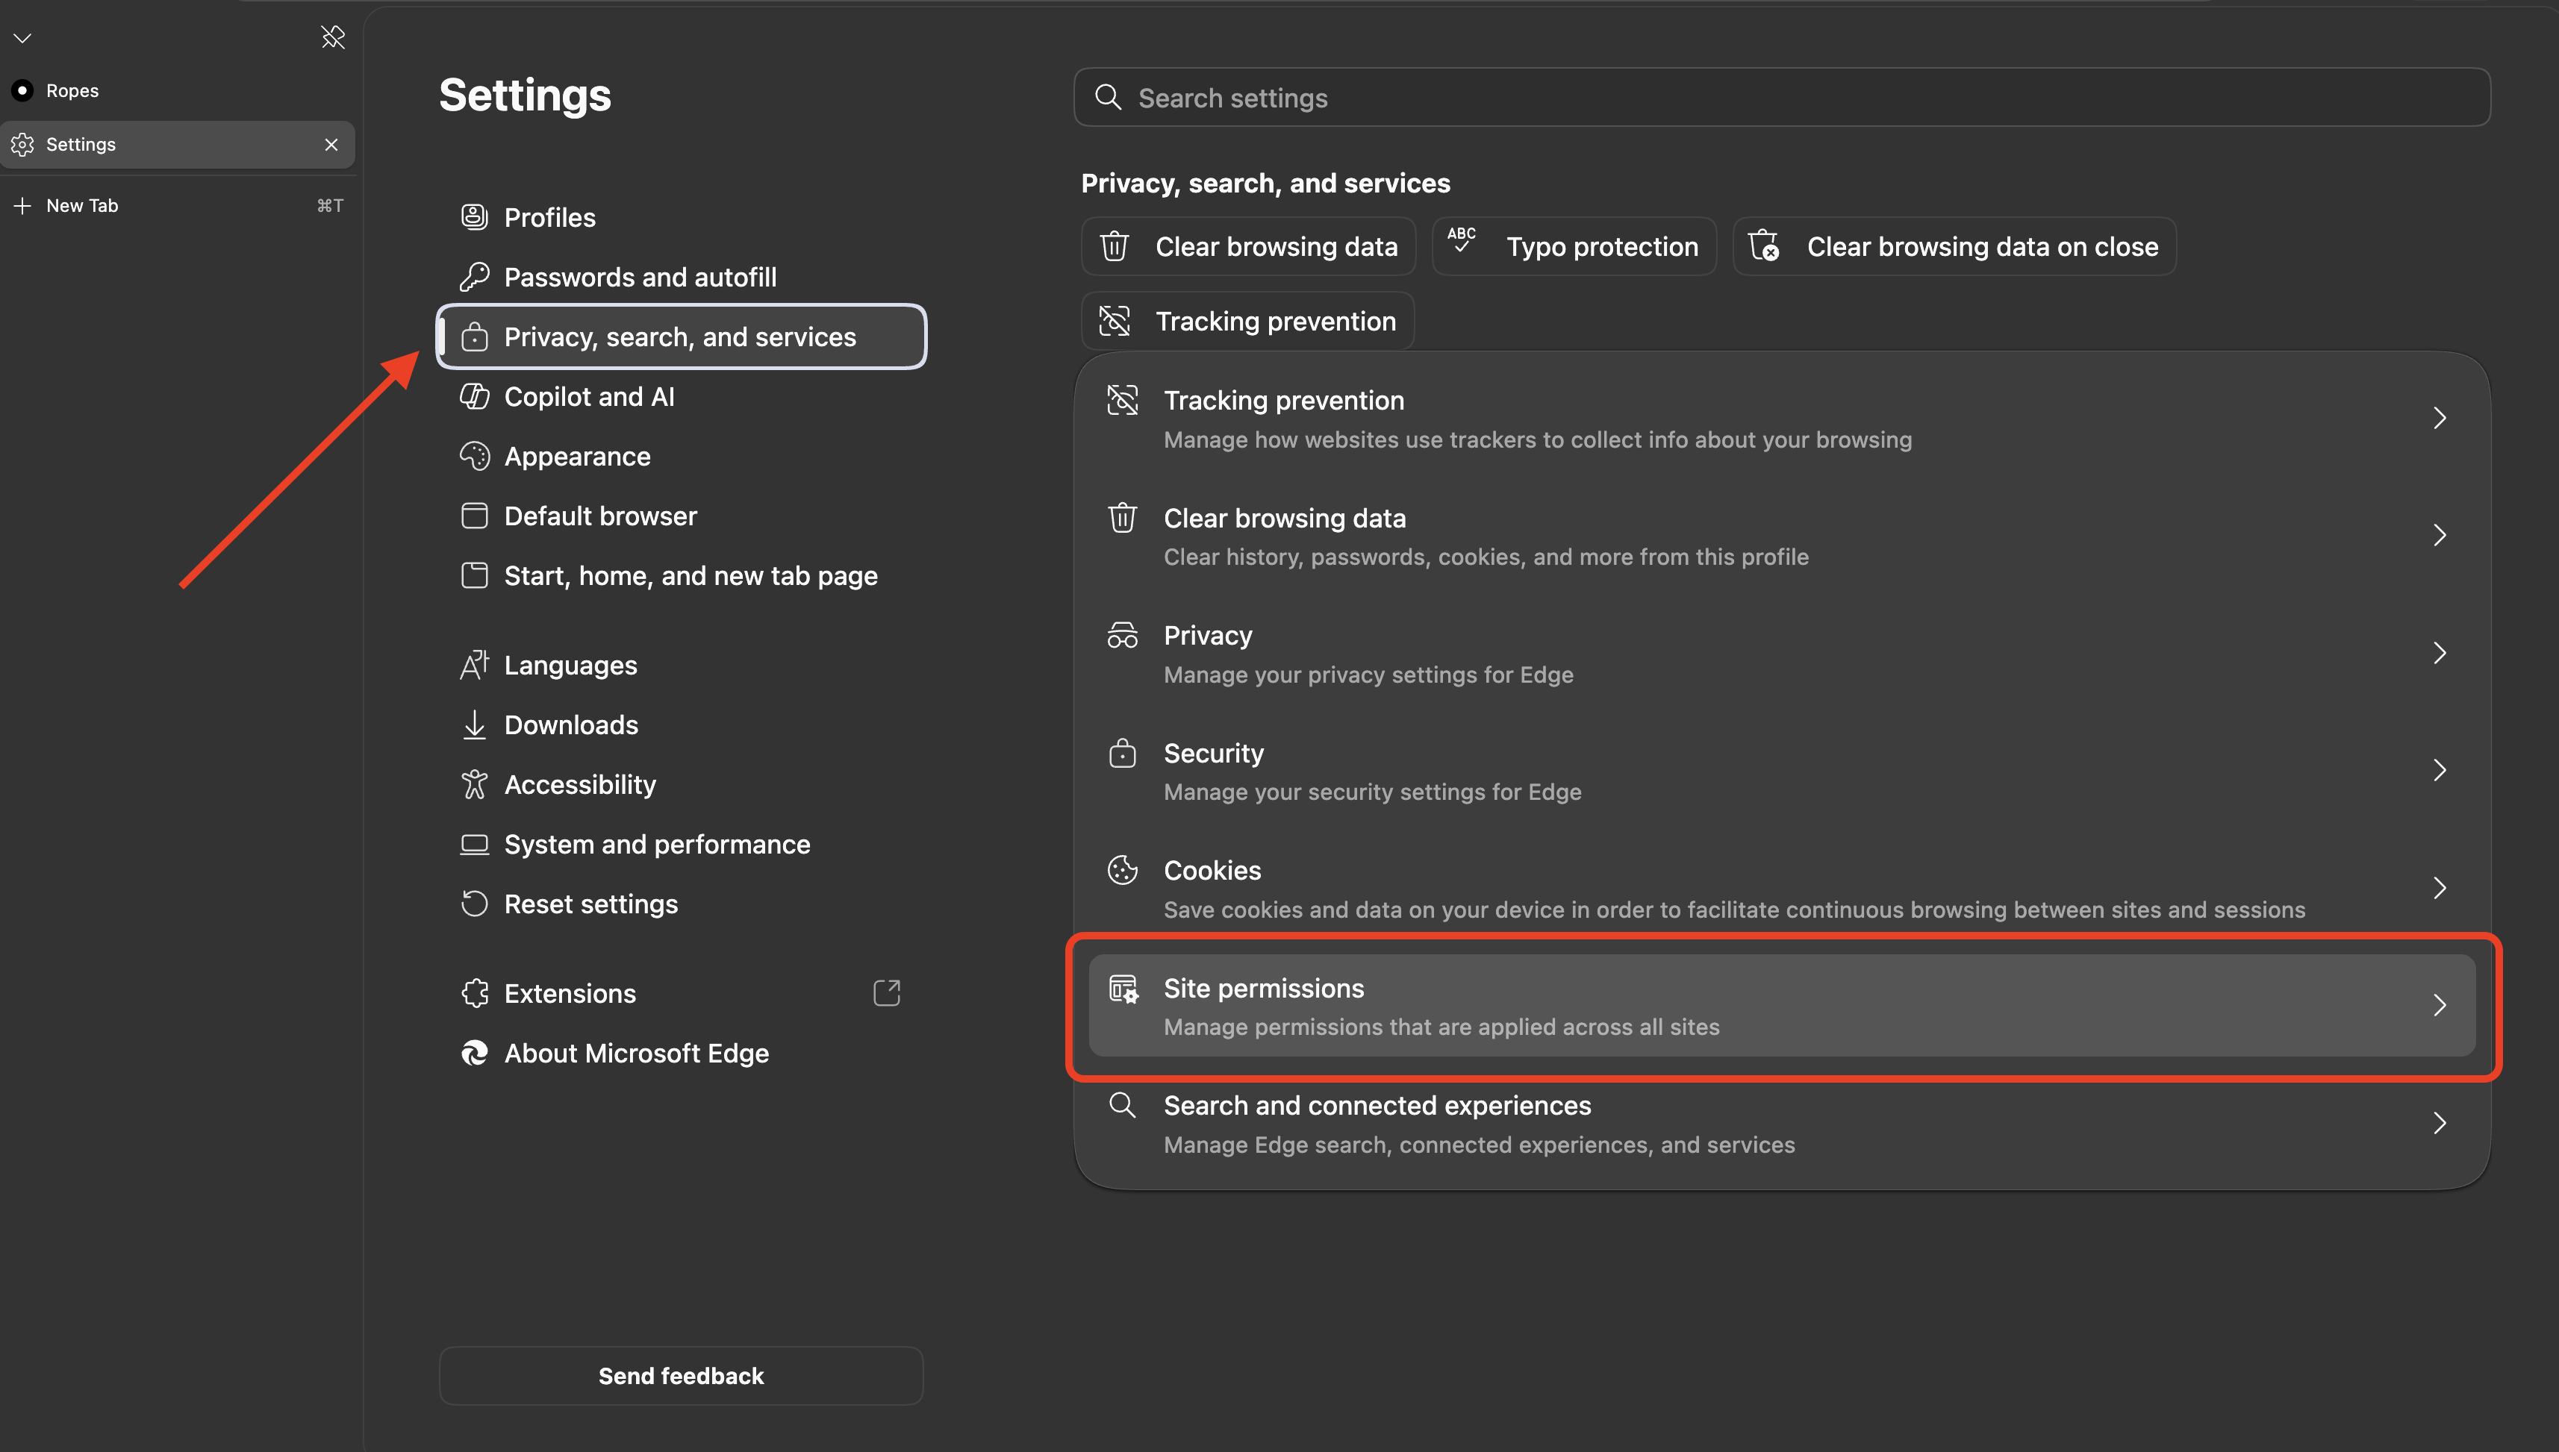Click the Search settings input field
2559x1452 pixels.
(x=1782, y=97)
